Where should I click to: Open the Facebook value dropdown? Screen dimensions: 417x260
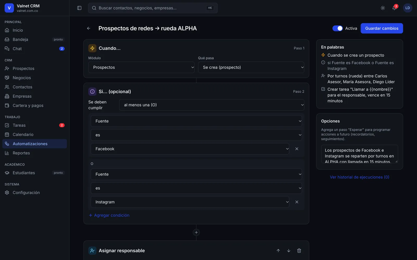click(190, 149)
